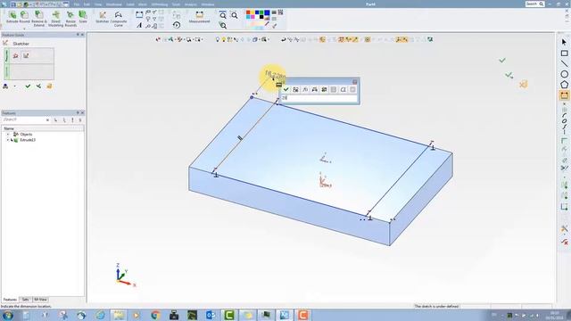Click the undo arrow in viewport toolbar
Image resolution: width=571 pixels, height=321 pixels.
(x=284, y=39)
